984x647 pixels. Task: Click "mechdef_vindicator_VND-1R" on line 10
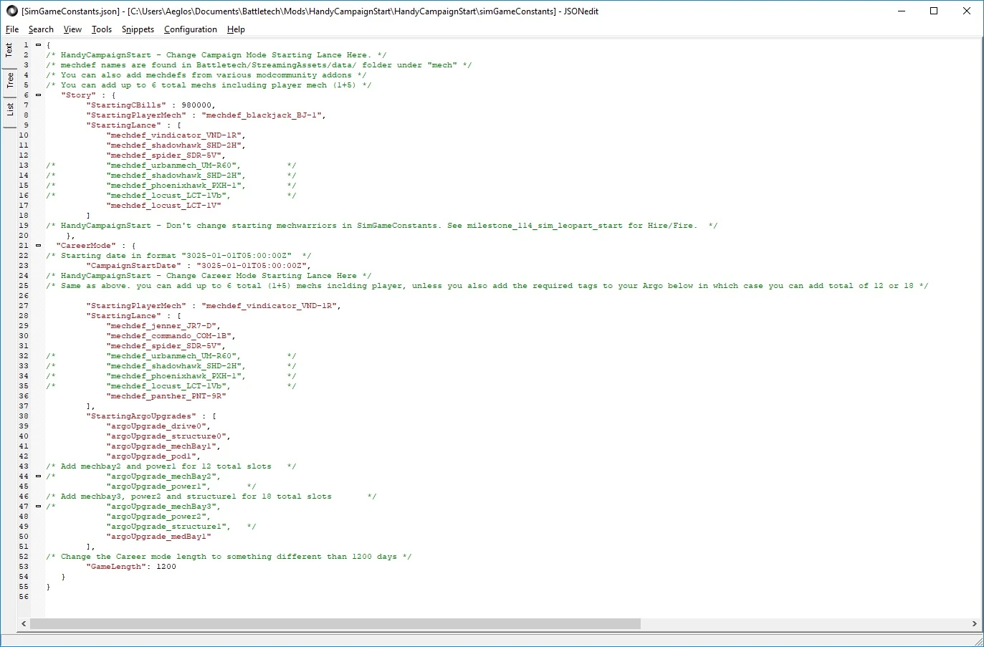[174, 135]
